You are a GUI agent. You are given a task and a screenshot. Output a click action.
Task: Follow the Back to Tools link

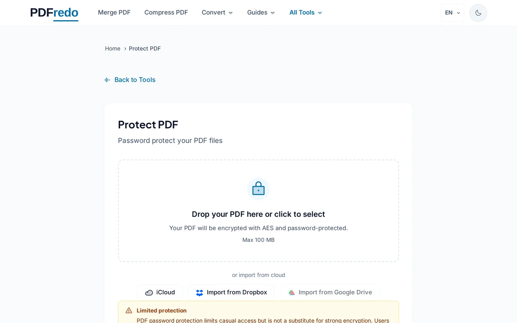tap(135, 80)
